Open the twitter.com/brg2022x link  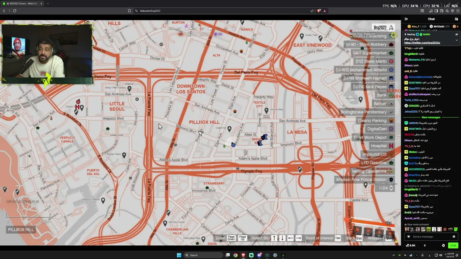pos(422,43)
